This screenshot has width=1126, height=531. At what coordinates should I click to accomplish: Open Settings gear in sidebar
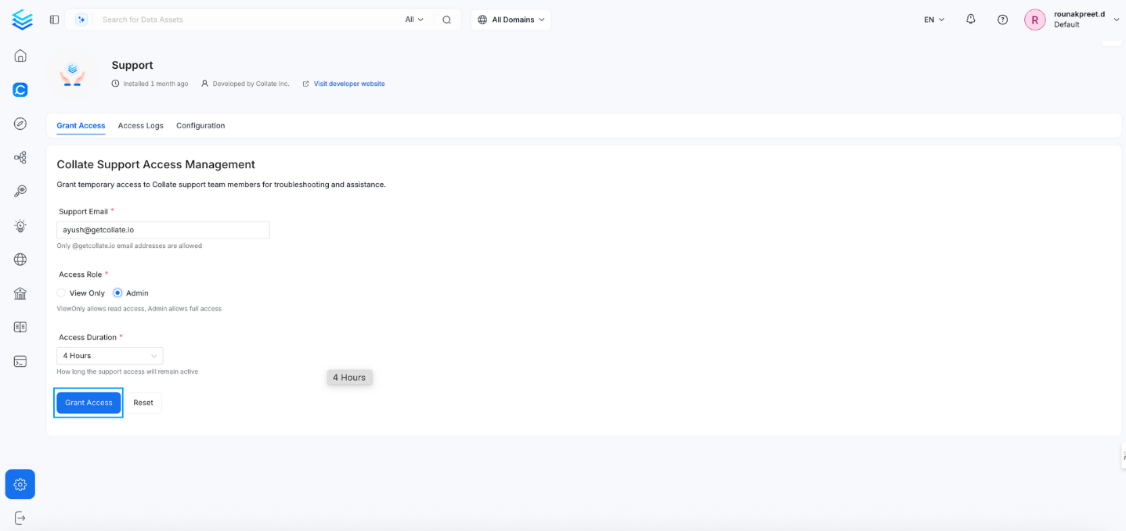(x=20, y=484)
